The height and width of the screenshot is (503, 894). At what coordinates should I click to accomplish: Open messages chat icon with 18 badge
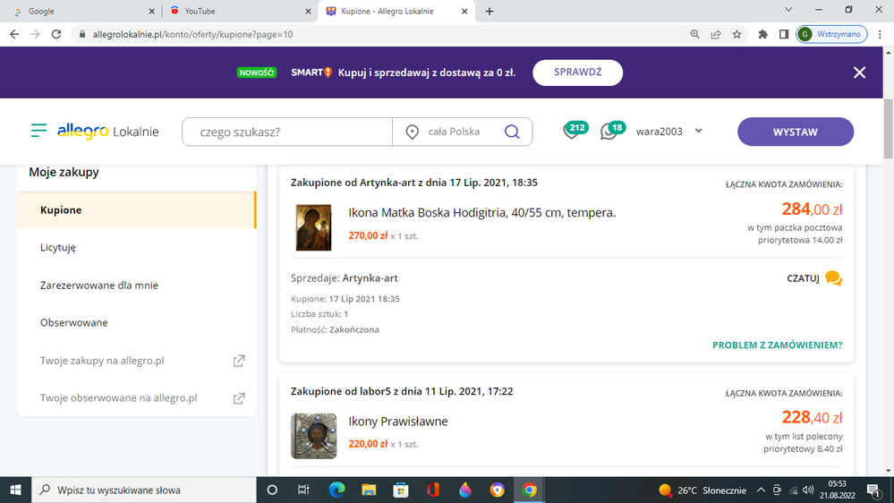tap(613, 131)
